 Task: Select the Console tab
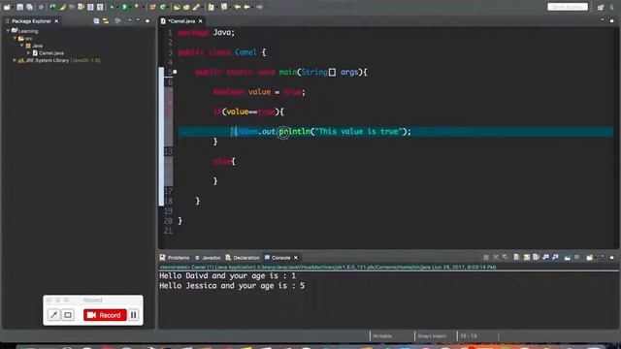coord(280,258)
